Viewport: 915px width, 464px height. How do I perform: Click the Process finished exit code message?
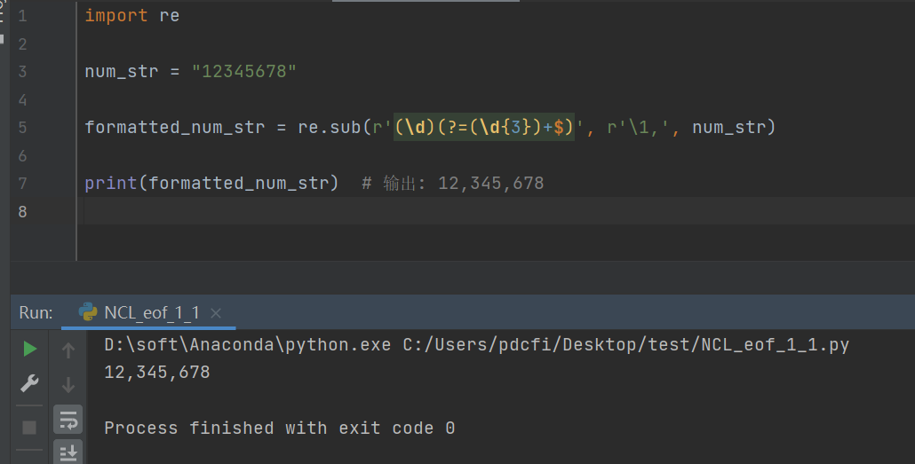coord(279,428)
